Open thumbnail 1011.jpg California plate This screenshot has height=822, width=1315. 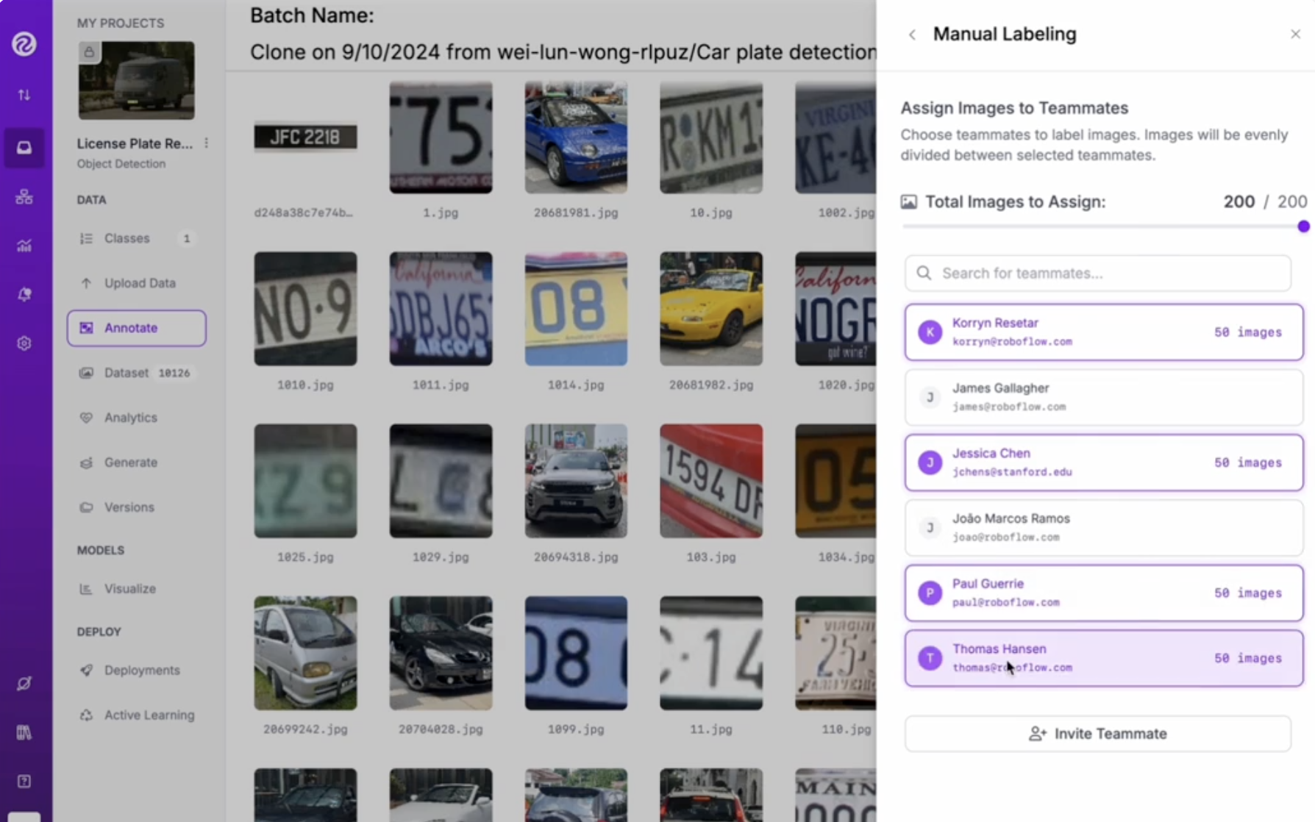(441, 309)
